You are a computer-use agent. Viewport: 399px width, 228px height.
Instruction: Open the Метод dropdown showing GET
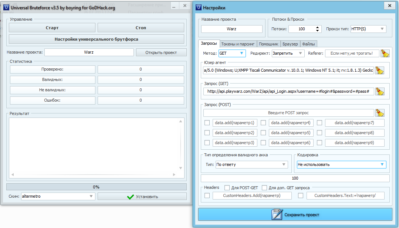click(x=232, y=53)
